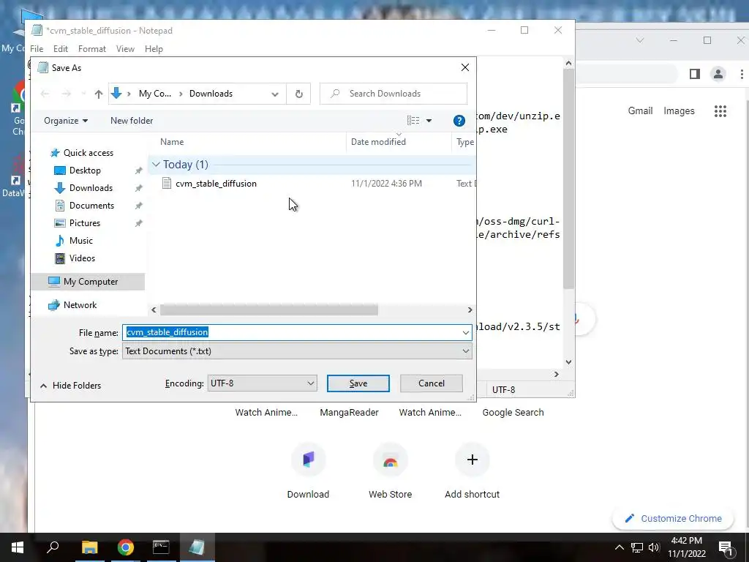
Task: Open the Organize dropdown menu
Action: click(66, 121)
